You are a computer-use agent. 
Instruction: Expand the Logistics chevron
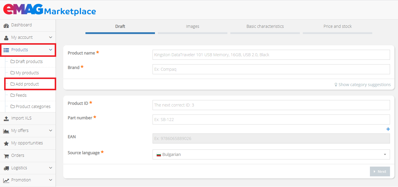coord(51,168)
